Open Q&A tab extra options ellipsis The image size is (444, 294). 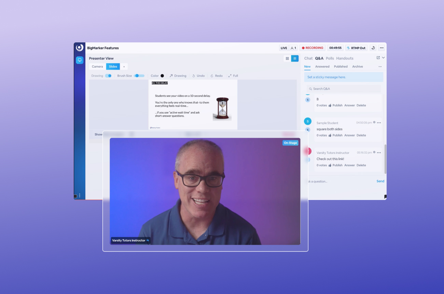[380, 66]
